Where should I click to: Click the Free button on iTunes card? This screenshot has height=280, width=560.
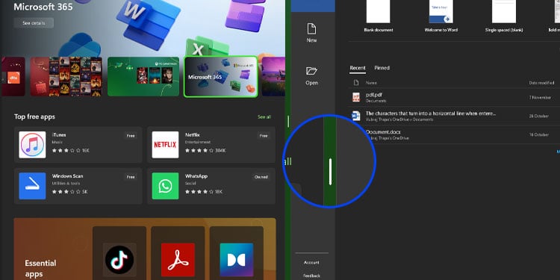click(131, 136)
